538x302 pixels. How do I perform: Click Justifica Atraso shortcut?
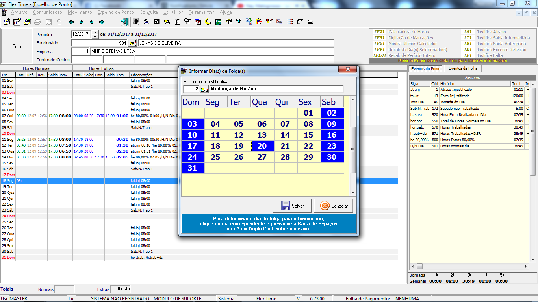pos(491,32)
